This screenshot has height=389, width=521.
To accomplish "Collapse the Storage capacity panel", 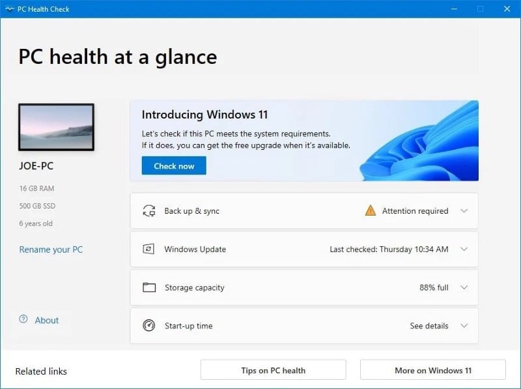I will tap(464, 287).
